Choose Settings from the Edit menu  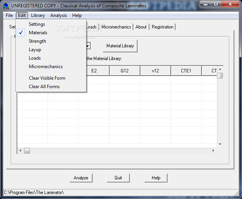click(x=51, y=24)
